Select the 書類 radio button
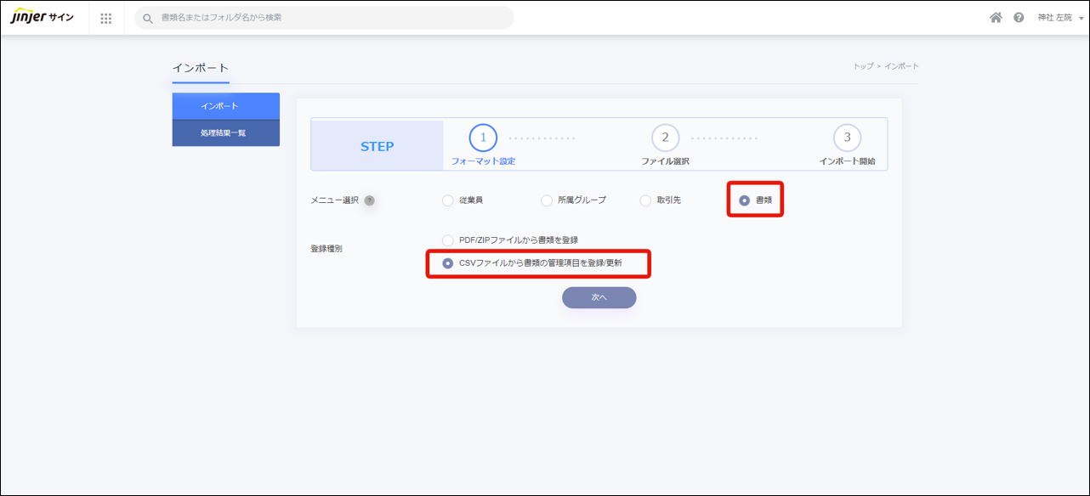The width and height of the screenshot is (1090, 496). click(745, 200)
